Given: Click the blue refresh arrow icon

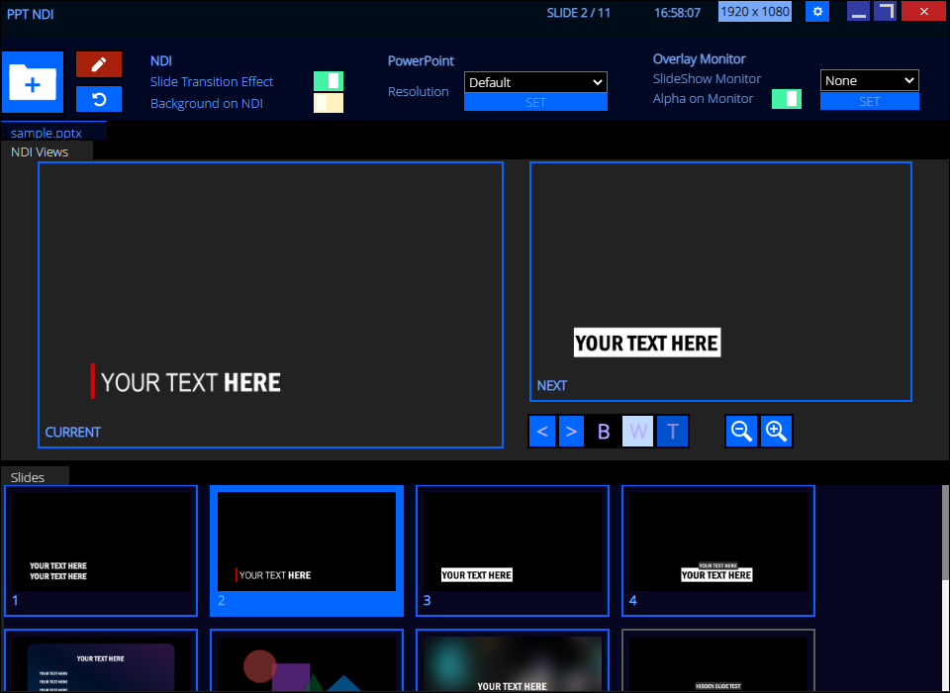Looking at the screenshot, I should pyautogui.click(x=99, y=99).
